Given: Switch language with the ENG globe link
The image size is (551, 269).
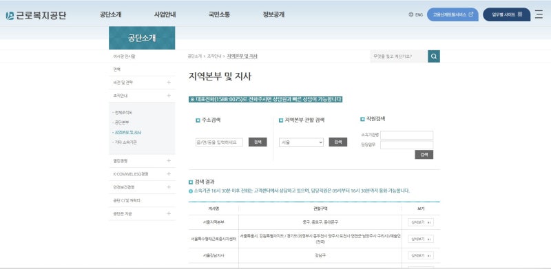Looking at the screenshot, I should (416, 14).
